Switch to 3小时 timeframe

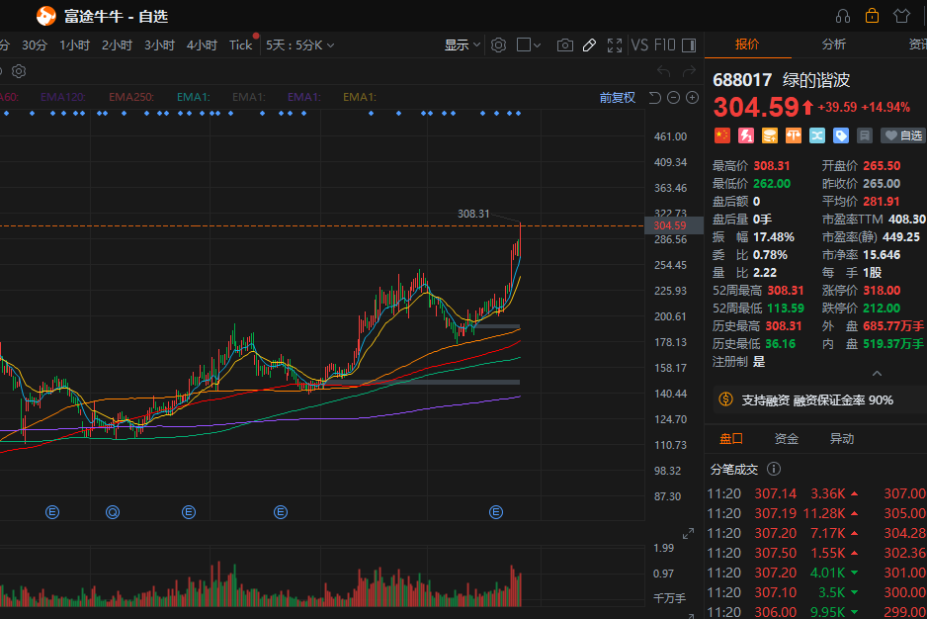pyautogui.click(x=160, y=44)
